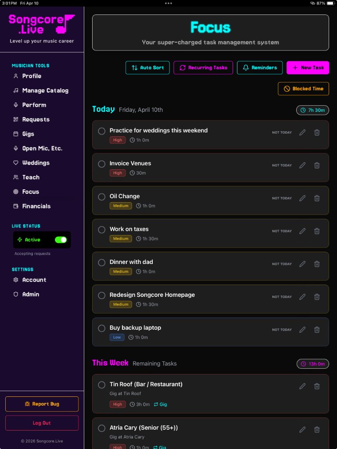Open Reminders
337x449 pixels.
pos(260,68)
